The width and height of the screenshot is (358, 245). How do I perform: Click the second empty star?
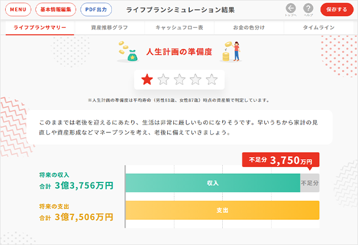[x=164, y=79]
